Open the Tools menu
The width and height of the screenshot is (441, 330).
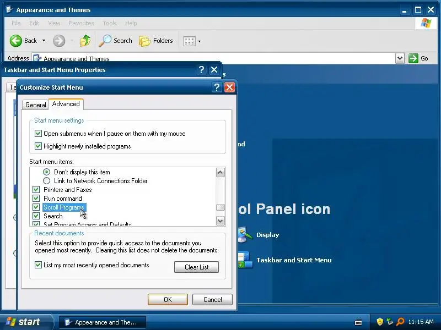(x=109, y=23)
